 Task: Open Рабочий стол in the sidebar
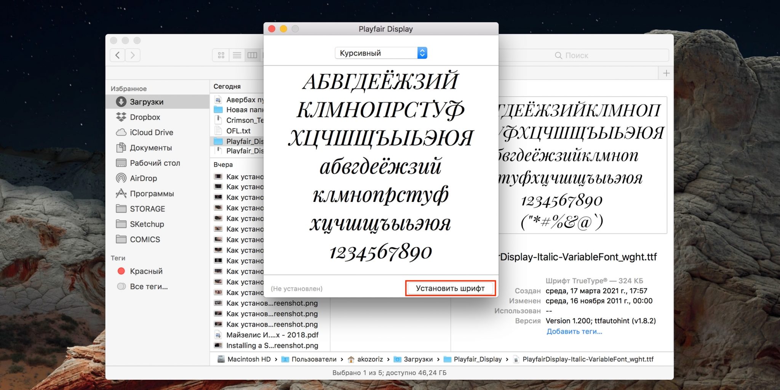click(157, 163)
